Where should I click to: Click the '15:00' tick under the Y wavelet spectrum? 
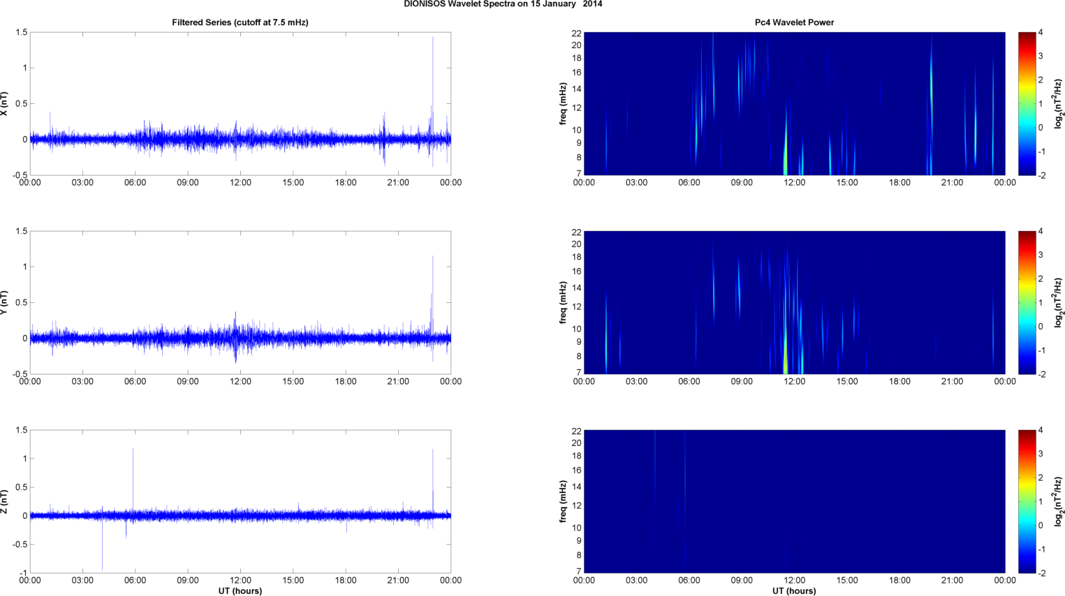pyautogui.click(x=847, y=382)
